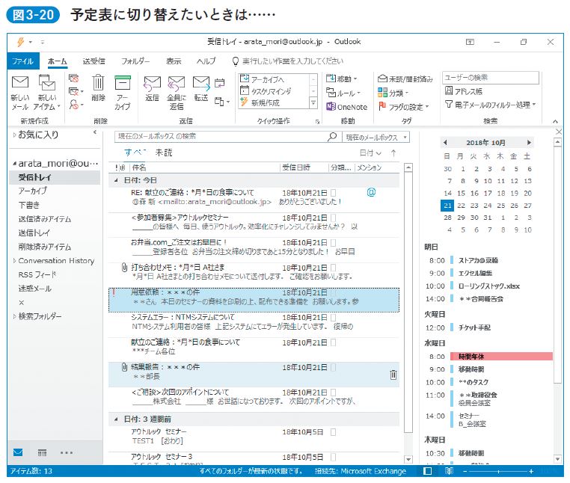Click the Ignore conversation icon in Delete group
The width and height of the screenshot is (570, 483).
73,79
